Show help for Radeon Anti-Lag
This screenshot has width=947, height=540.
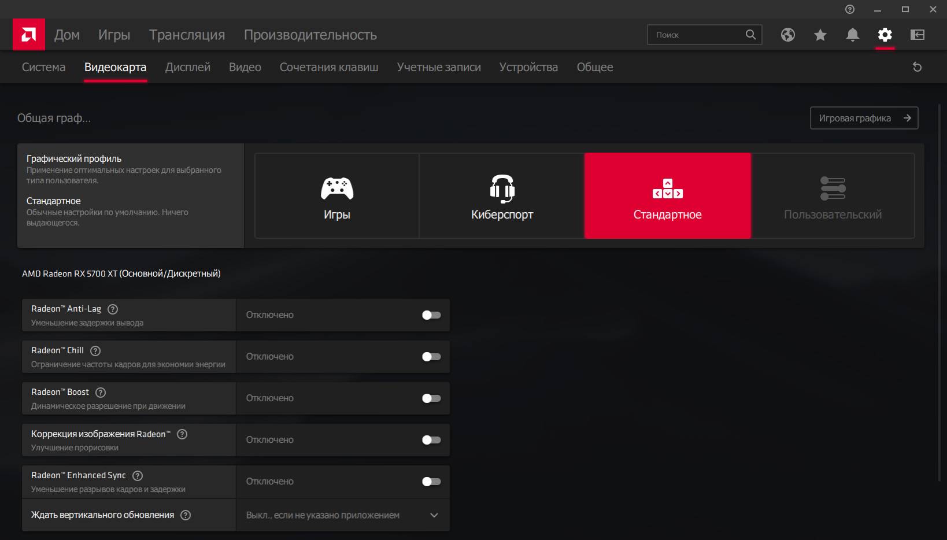click(113, 309)
